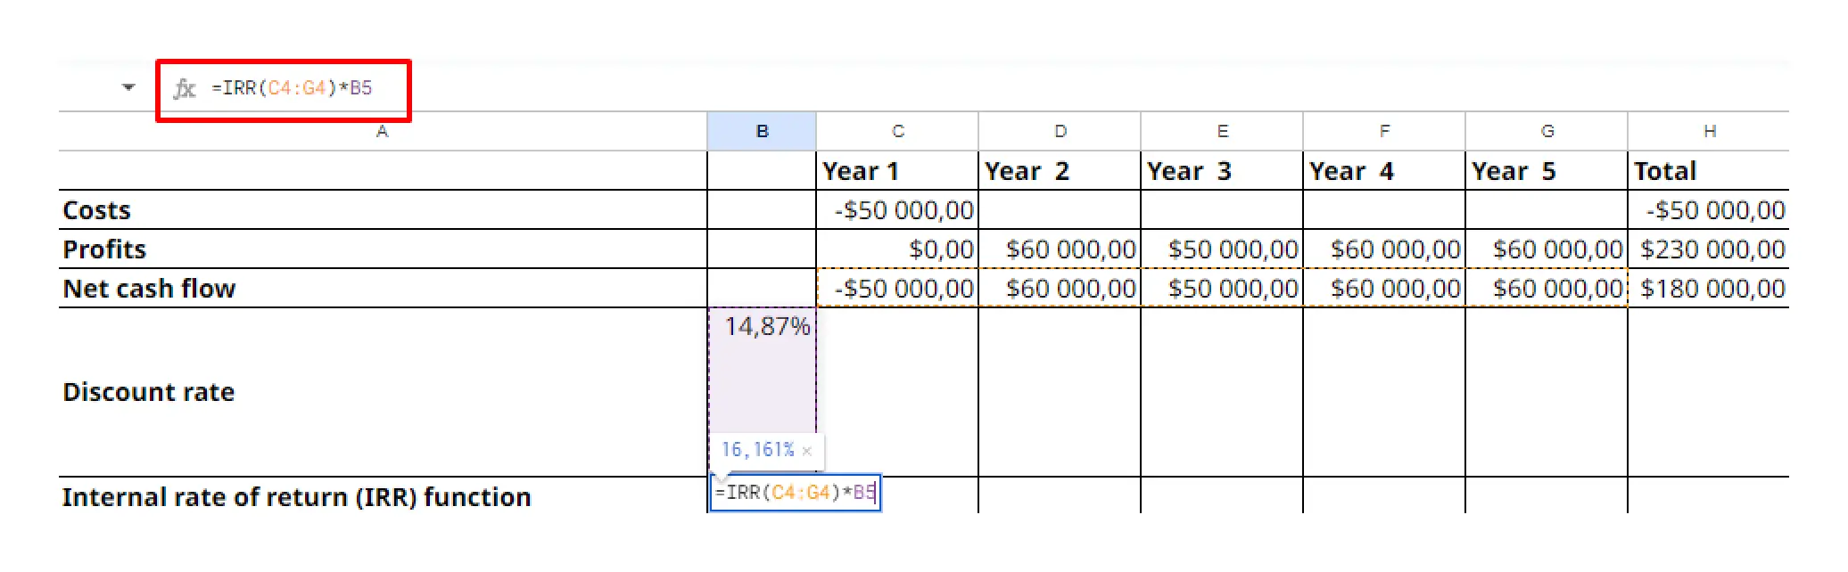
Task: Click Net cash flow Year 2 cell $60 000,00
Action: pos(1060,288)
